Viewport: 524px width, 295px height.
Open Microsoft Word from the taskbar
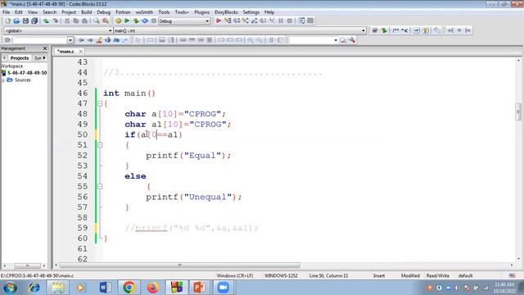click(x=105, y=288)
